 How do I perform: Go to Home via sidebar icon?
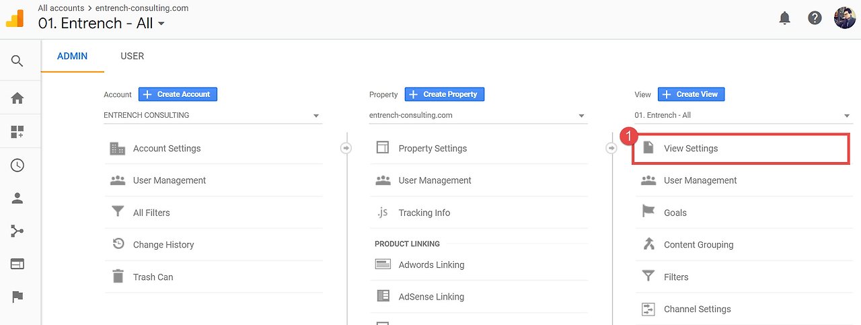[x=17, y=98]
